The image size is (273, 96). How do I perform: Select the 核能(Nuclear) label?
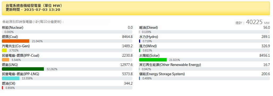12,27
